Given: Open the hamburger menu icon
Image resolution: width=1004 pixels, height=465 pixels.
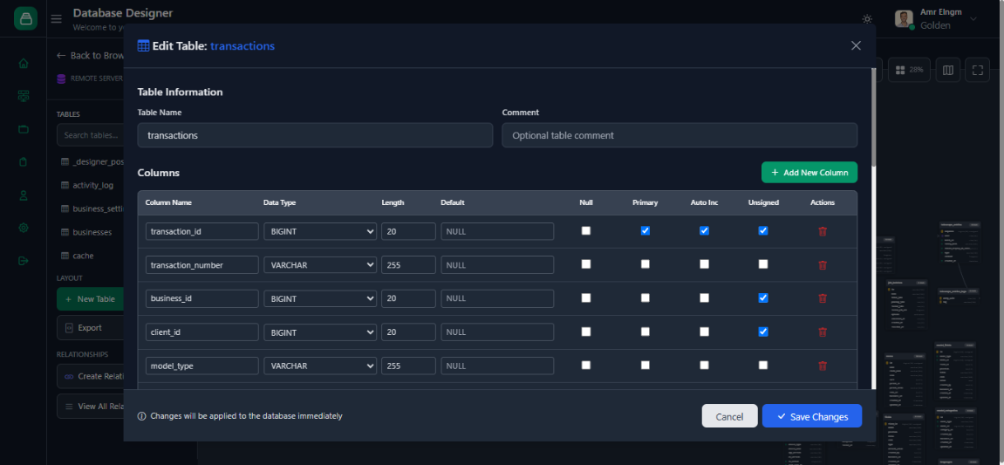Looking at the screenshot, I should pyautogui.click(x=56, y=19).
